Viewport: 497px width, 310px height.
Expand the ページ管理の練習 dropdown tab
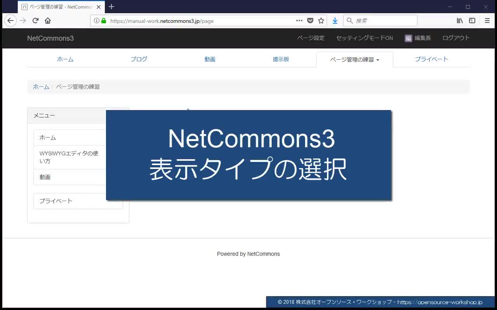355,60
